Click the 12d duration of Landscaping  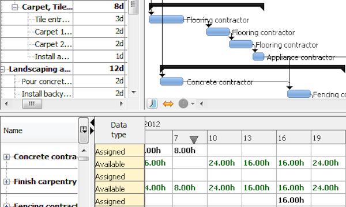99,68
